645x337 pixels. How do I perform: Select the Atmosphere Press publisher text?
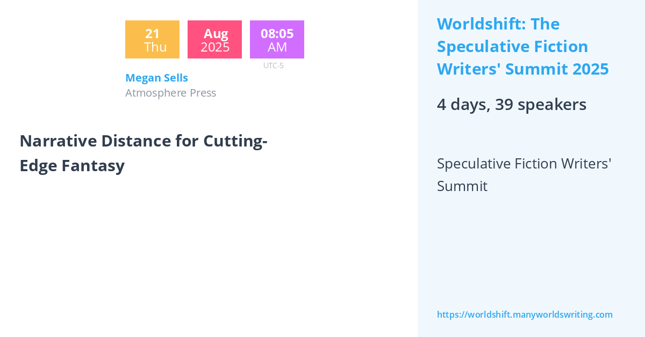pos(170,93)
